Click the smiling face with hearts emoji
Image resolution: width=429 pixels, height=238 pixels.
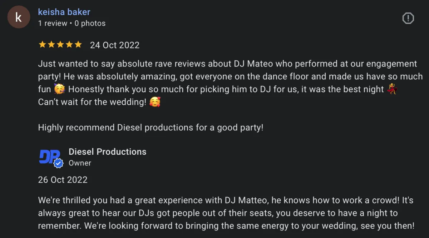pyautogui.click(x=155, y=102)
